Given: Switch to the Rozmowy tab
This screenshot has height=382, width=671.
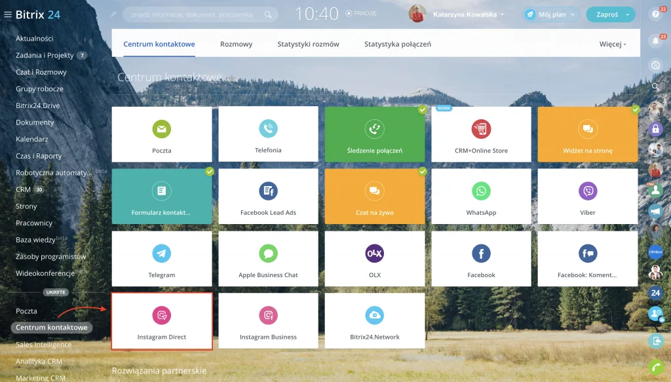Looking at the screenshot, I should [x=236, y=44].
